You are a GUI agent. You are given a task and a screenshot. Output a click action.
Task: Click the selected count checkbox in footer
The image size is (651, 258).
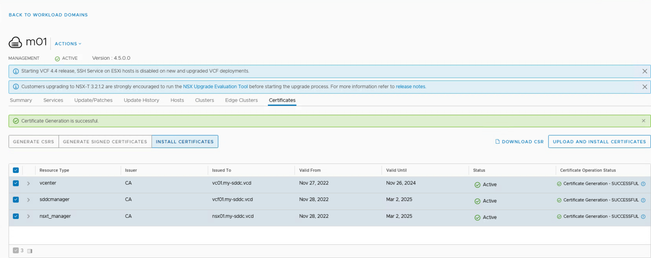point(16,250)
